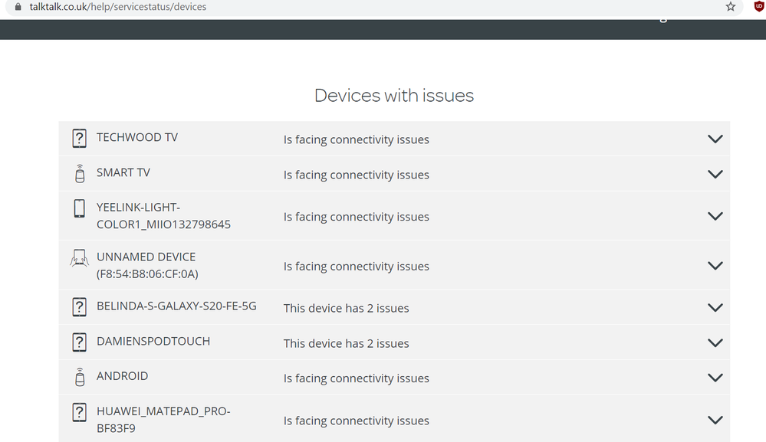This screenshot has height=442, width=766.
Task: Click the BELINDA-S-GALAXY-S20-FE-5G name
Action: (x=176, y=306)
